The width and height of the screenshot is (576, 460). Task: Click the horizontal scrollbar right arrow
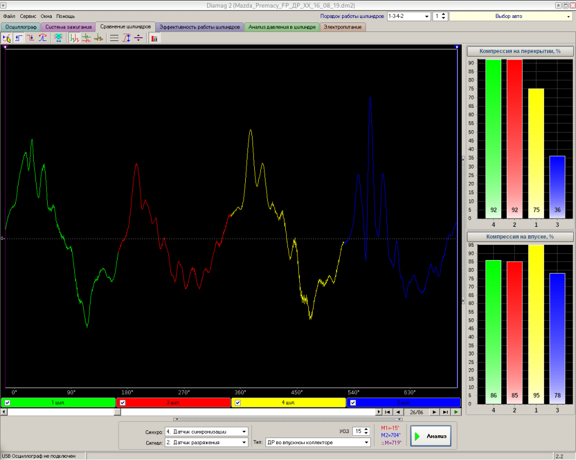(x=379, y=412)
